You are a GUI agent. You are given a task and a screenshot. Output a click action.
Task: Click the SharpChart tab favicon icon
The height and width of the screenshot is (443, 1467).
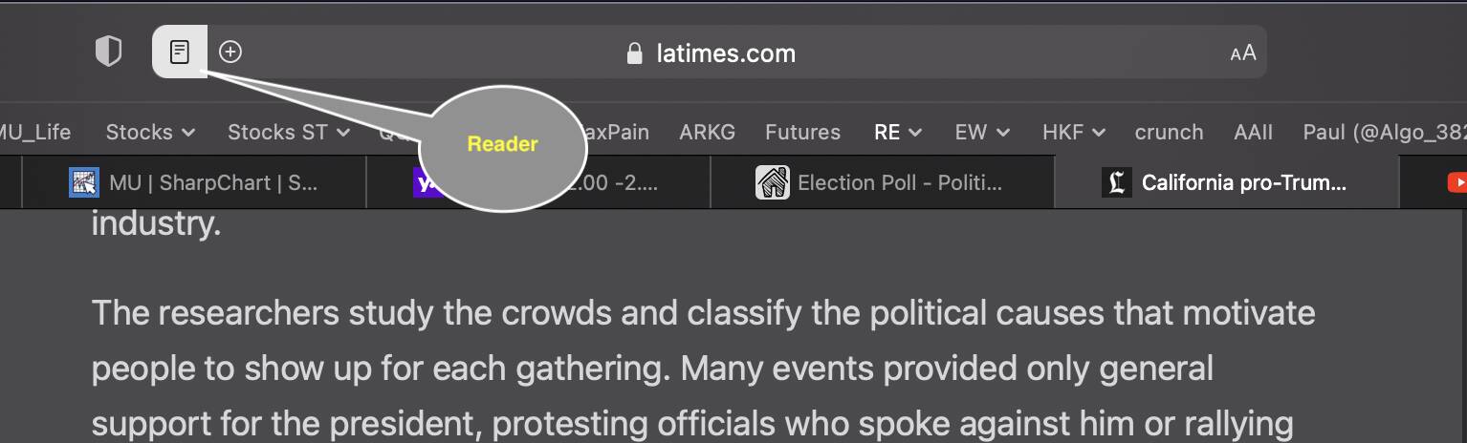tap(84, 182)
